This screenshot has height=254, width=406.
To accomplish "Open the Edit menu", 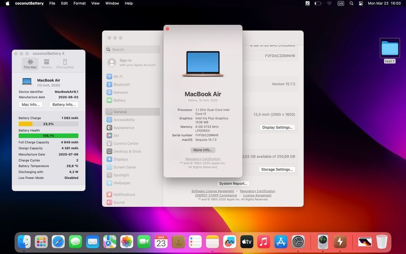I will coord(64,3).
